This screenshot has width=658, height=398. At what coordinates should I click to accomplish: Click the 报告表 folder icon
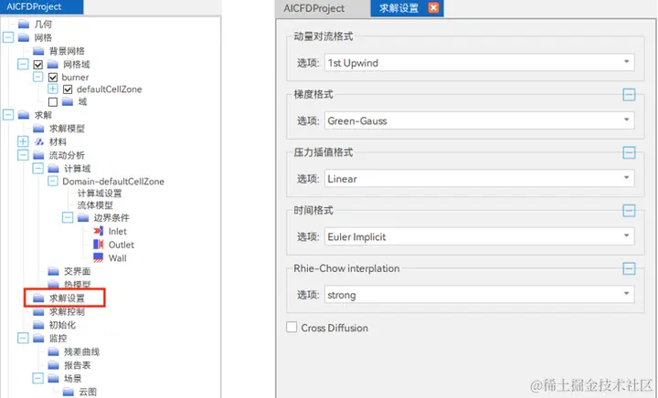[x=53, y=365]
